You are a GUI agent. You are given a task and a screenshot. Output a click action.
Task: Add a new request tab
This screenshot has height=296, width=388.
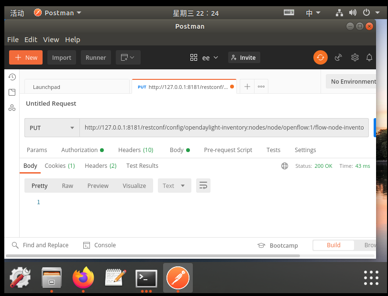point(247,87)
